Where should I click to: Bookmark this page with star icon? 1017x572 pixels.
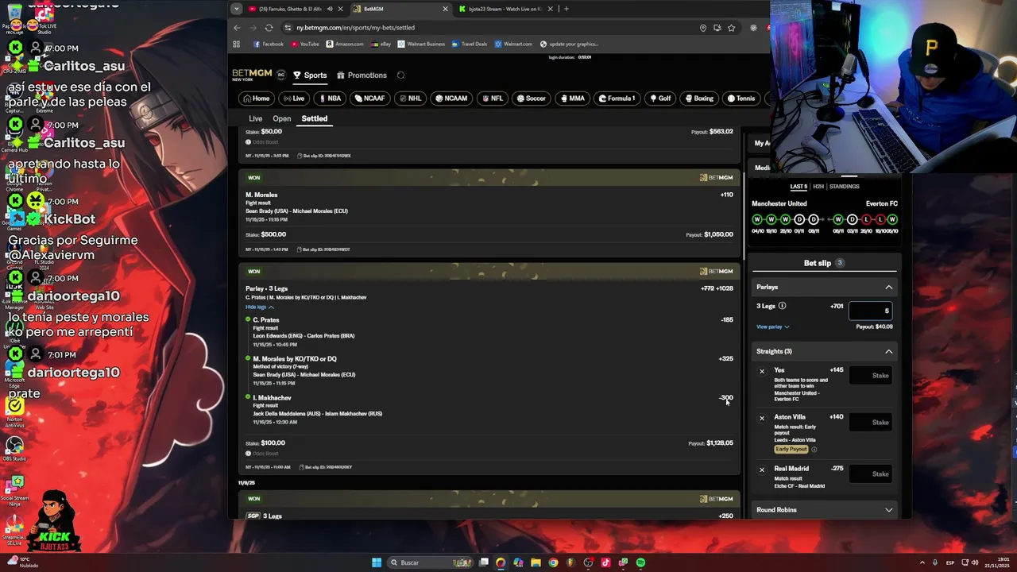point(731,28)
